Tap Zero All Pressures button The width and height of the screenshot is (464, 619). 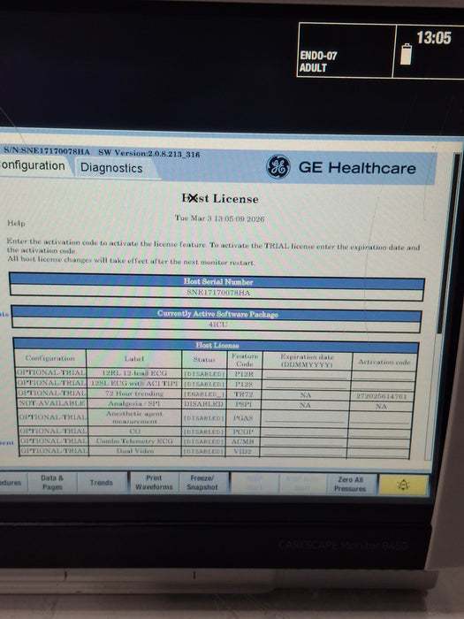pos(350,484)
